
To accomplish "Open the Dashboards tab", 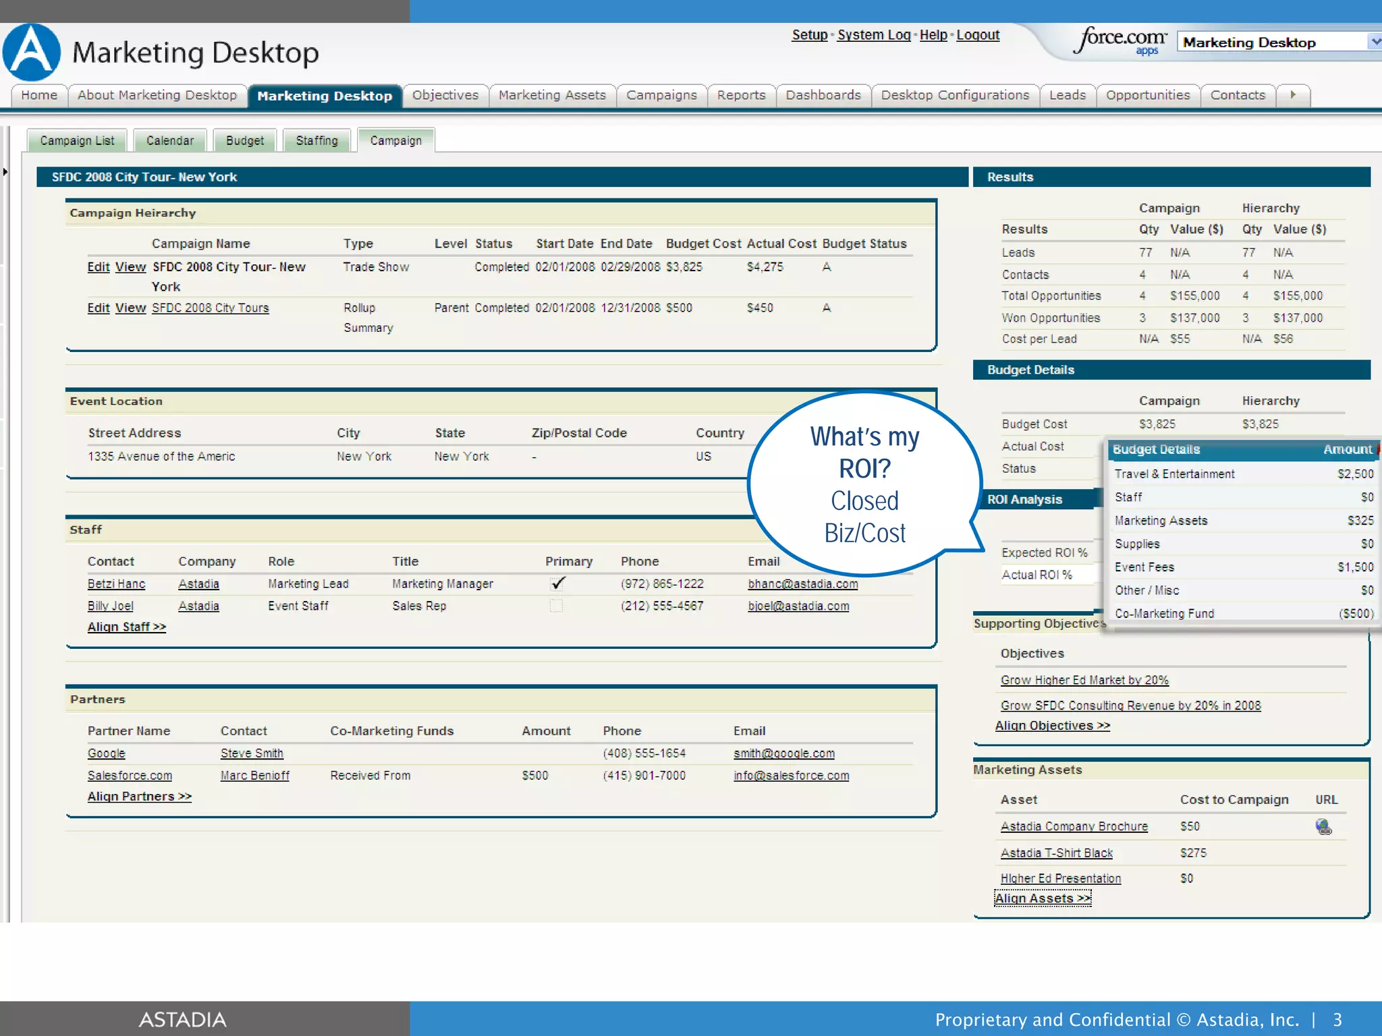I will (823, 95).
